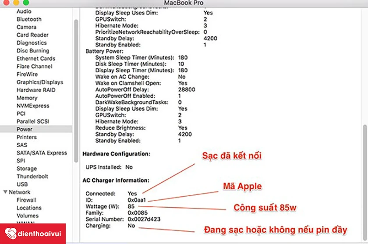Select Firewall under Network

pyautogui.click(x=26, y=200)
